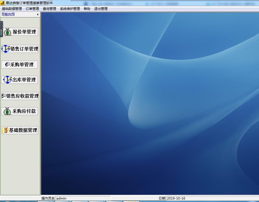Expand the 查询管理 menu
The image size is (259, 202).
[49, 9]
